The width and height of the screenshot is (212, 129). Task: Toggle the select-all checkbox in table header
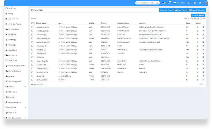(32, 23)
